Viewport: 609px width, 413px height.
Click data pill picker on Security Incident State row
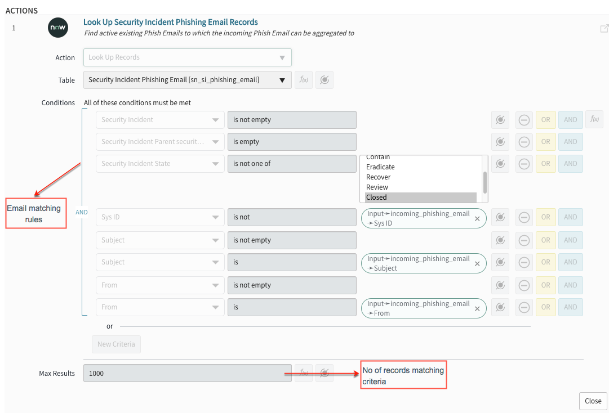point(500,164)
